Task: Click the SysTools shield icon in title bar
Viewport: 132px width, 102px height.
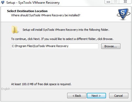Action: click(3, 2)
